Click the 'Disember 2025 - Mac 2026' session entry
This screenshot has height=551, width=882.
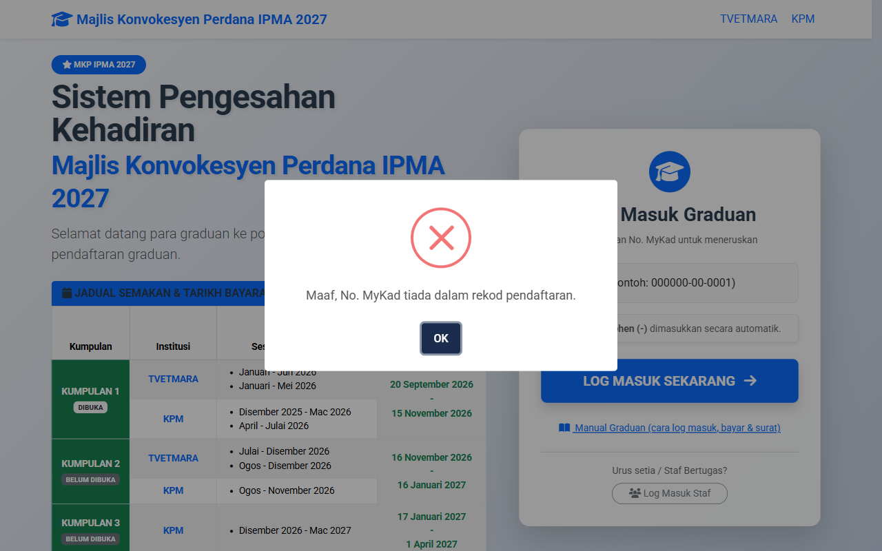click(x=295, y=412)
